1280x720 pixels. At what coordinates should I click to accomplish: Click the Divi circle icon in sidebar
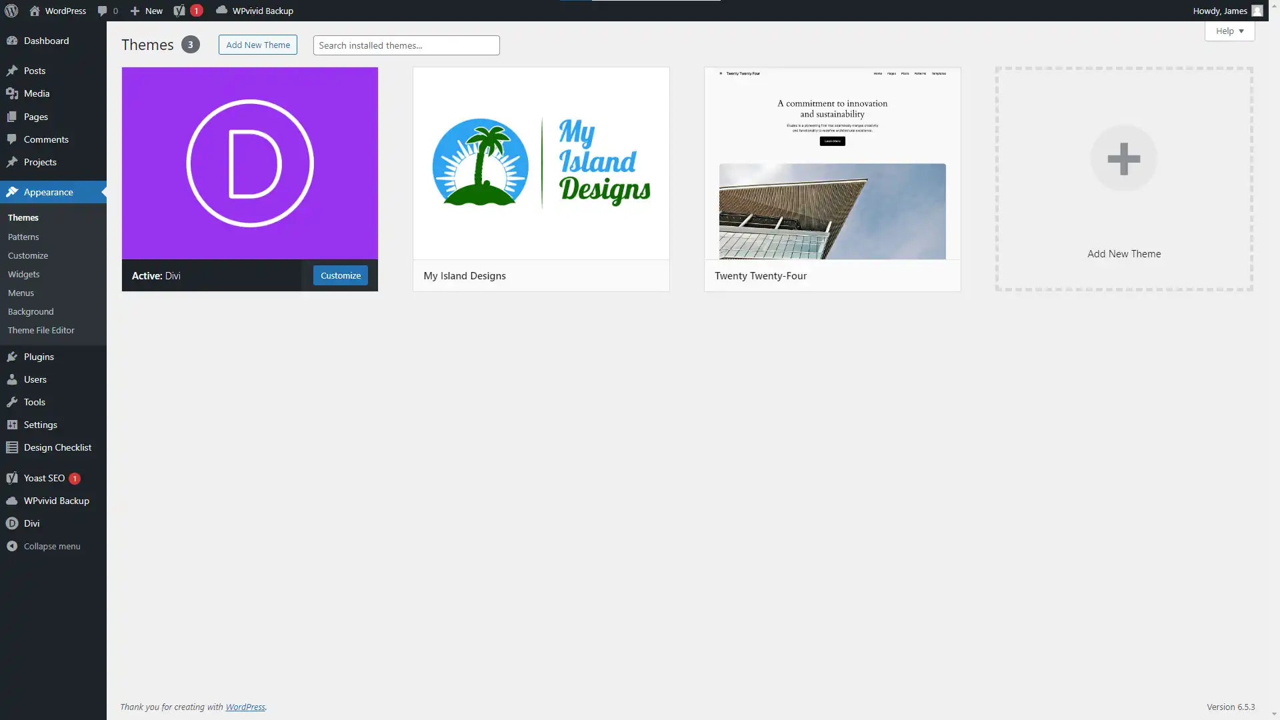pos(12,523)
